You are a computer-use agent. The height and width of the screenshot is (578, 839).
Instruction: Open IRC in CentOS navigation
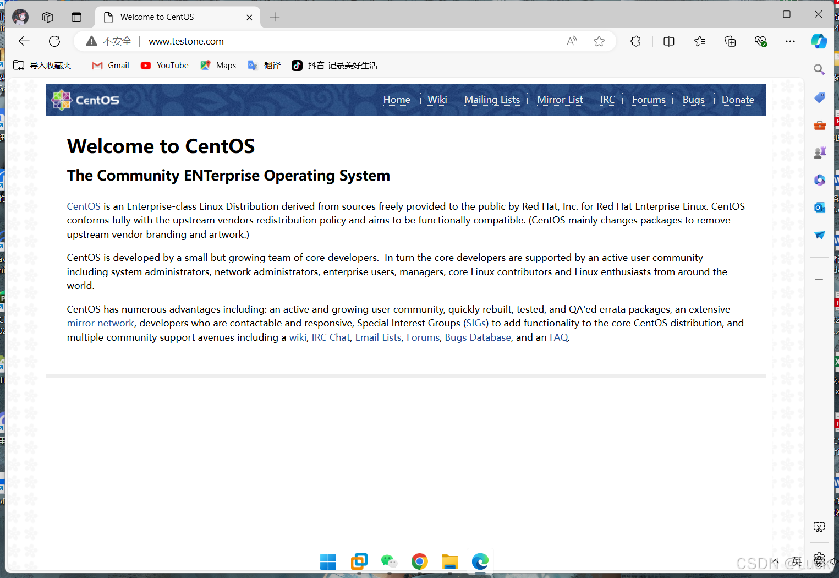click(607, 100)
